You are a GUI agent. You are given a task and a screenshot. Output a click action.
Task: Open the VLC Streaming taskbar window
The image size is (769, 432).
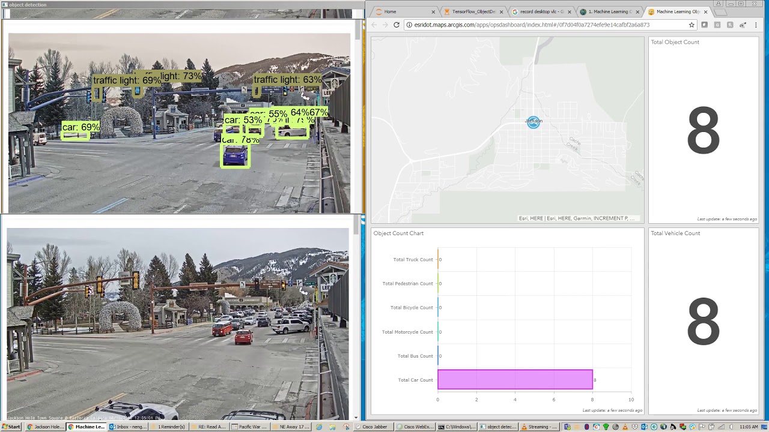(x=540, y=427)
